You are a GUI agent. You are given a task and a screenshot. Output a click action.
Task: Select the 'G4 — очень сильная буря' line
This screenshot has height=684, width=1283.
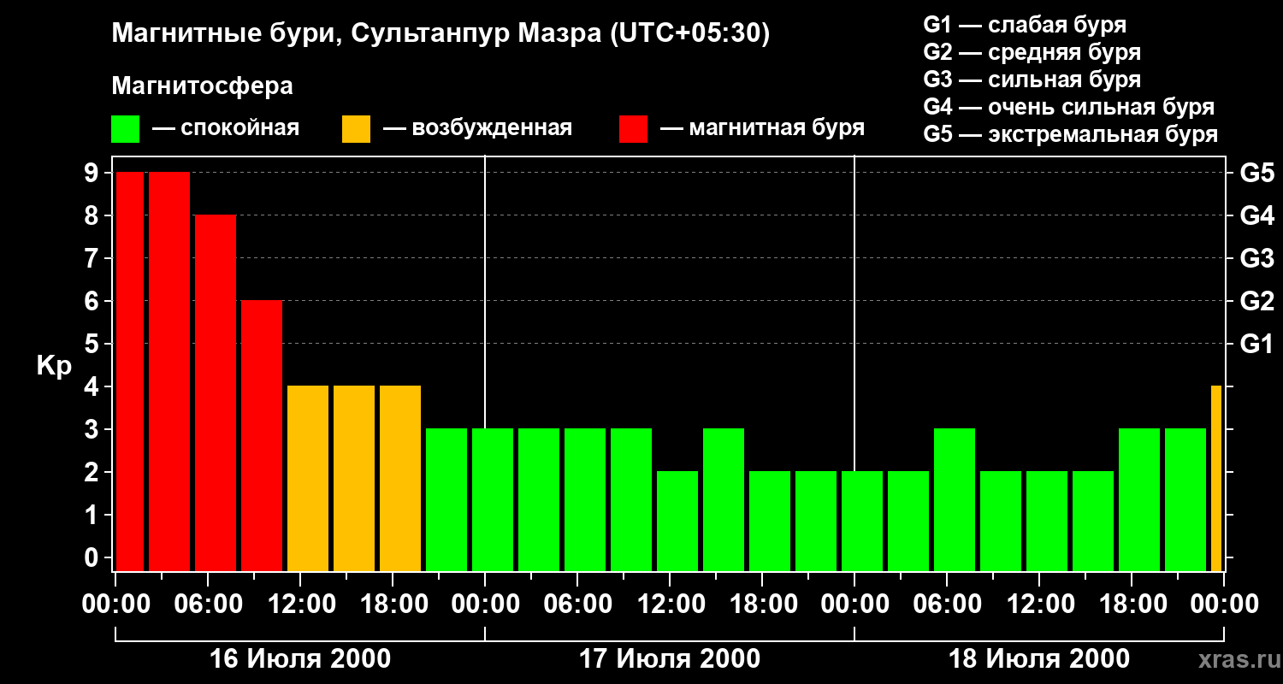point(1069,107)
